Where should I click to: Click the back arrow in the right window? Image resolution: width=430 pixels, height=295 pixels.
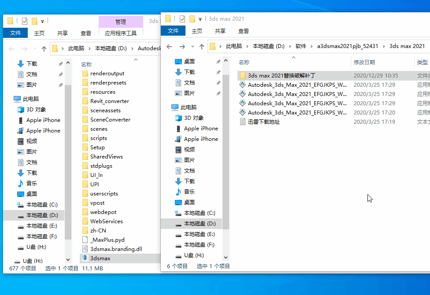[x=169, y=46]
